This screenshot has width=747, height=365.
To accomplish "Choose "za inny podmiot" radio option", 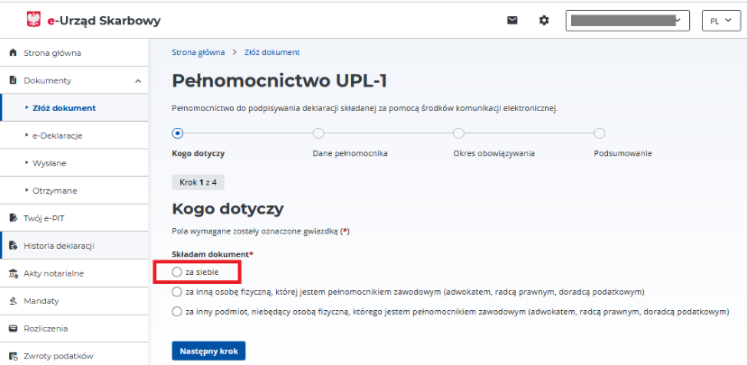I will coord(177,312).
